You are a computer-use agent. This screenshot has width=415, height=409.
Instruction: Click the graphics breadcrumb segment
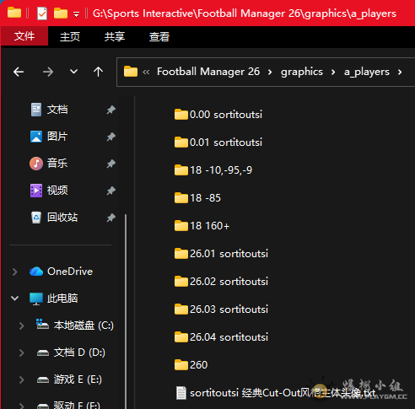pos(302,72)
